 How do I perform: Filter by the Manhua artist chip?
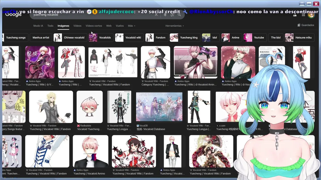pyautogui.click(x=41, y=37)
